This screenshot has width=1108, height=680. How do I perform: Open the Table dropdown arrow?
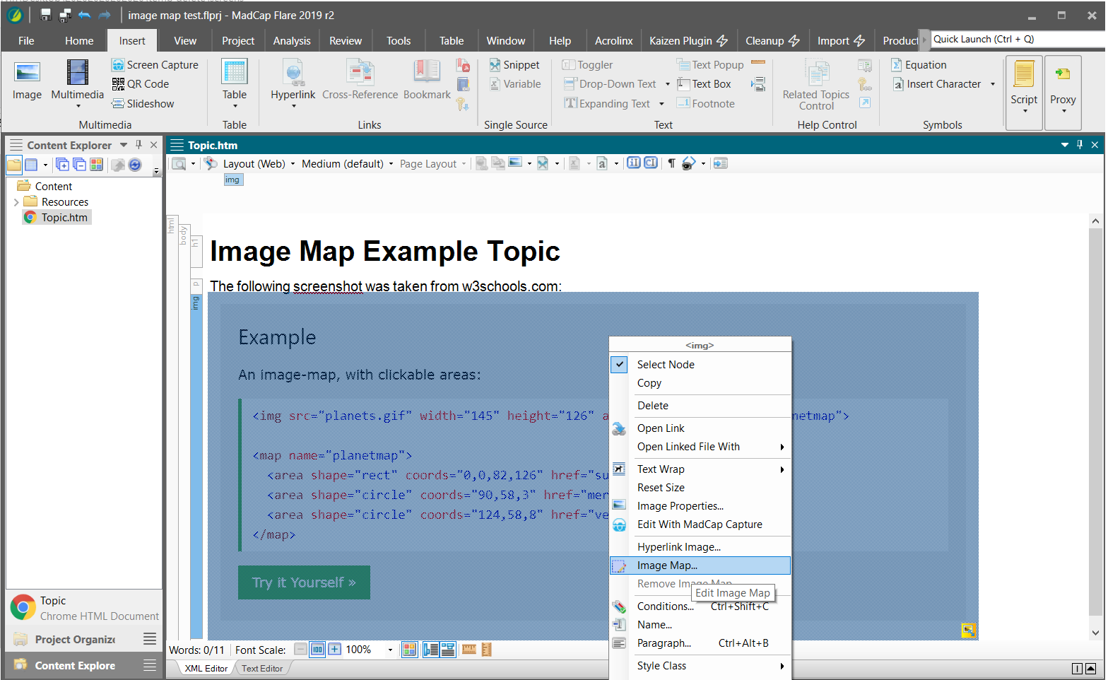click(235, 106)
